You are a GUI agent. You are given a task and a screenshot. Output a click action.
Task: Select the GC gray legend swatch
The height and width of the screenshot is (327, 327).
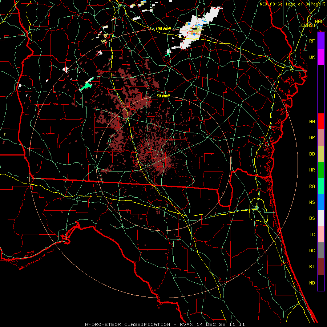[x=321, y=250]
